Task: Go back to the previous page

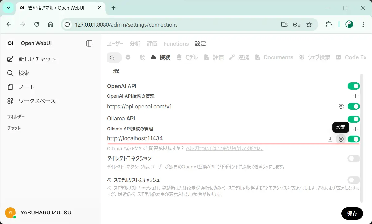Action: click(9, 24)
